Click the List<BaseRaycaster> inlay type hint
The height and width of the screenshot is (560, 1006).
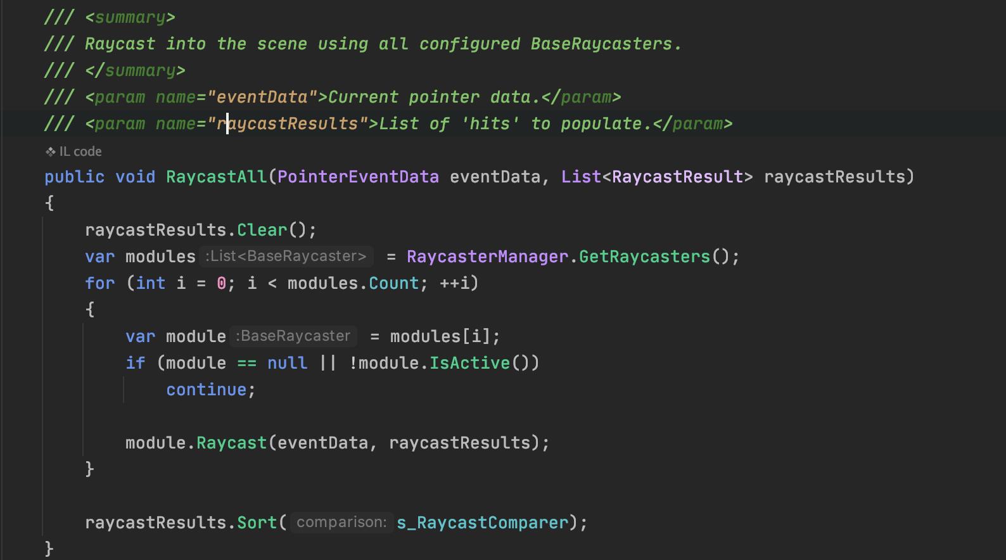286,256
